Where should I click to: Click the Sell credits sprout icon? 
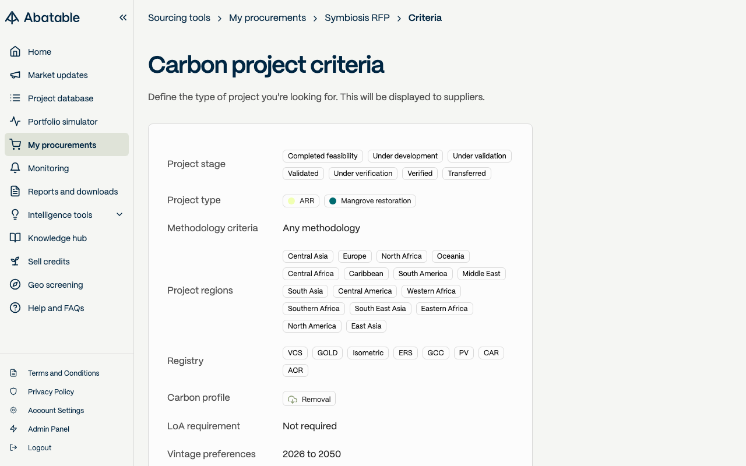point(15,262)
